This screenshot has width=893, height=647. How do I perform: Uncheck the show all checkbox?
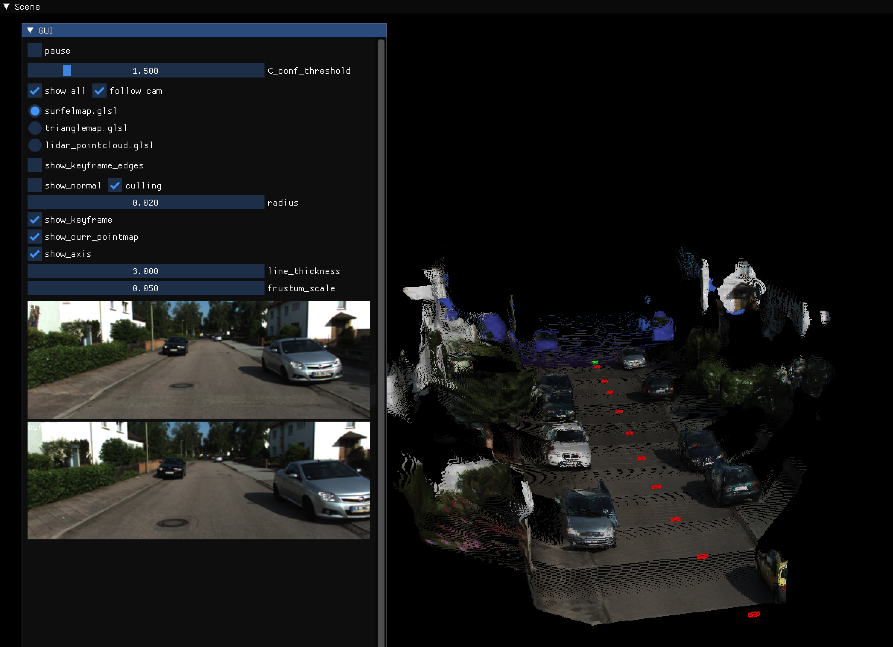[x=35, y=91]
